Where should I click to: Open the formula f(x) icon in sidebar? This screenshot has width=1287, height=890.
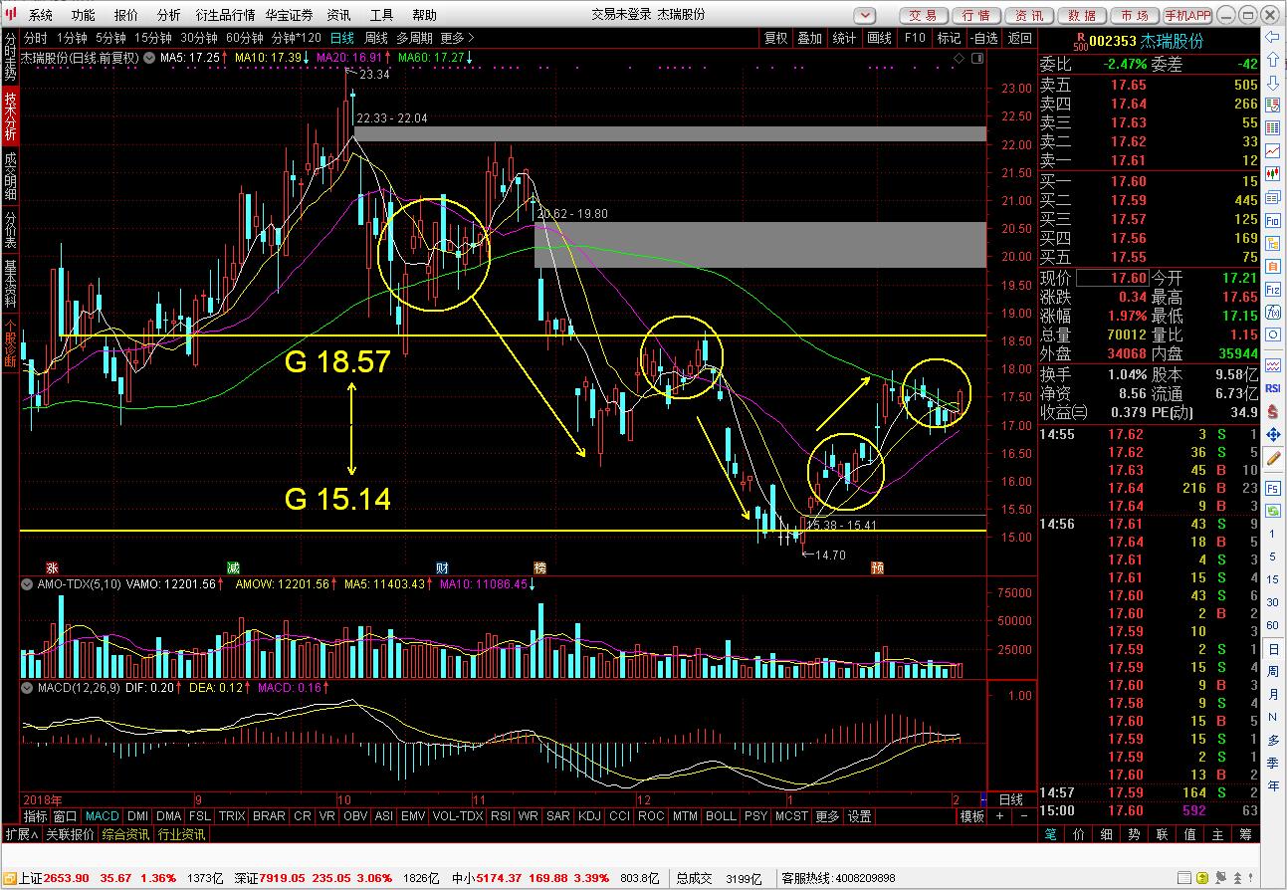1272,313
